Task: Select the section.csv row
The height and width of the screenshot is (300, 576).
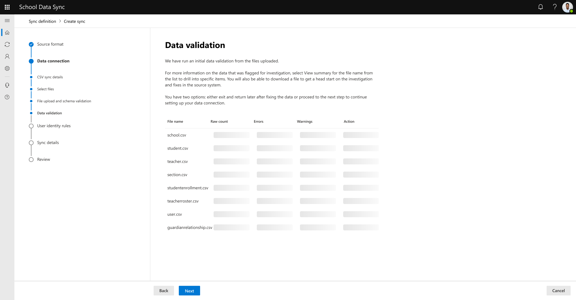Action: pyautogui.click(x=272, y=175)
